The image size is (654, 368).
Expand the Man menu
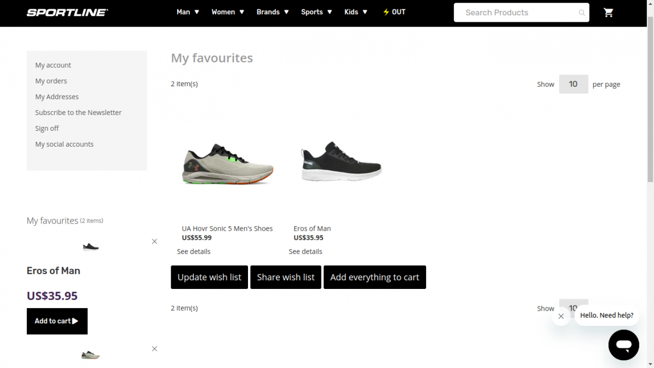(188, 12)
